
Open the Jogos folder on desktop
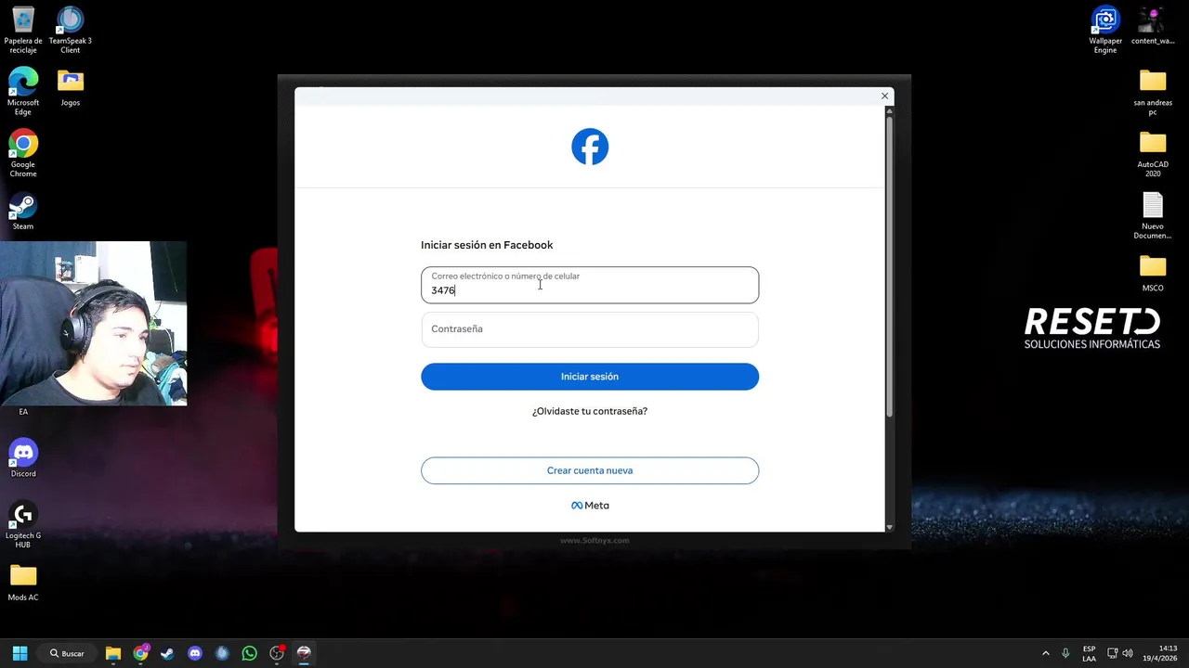click(71, 87)
